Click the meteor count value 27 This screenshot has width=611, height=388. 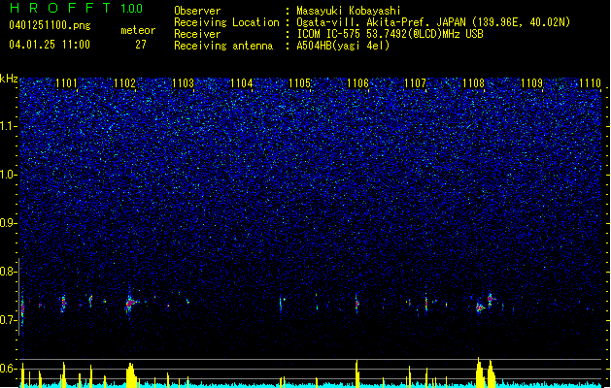pos(141,45)
